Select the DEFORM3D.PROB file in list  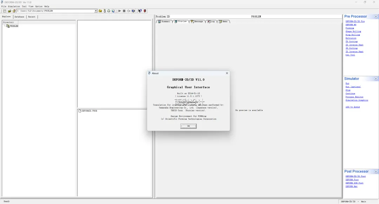(x=88, y=111)
